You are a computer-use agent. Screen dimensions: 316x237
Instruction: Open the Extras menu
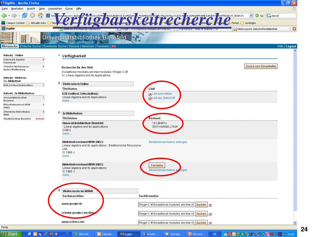[x=69, y=9]
